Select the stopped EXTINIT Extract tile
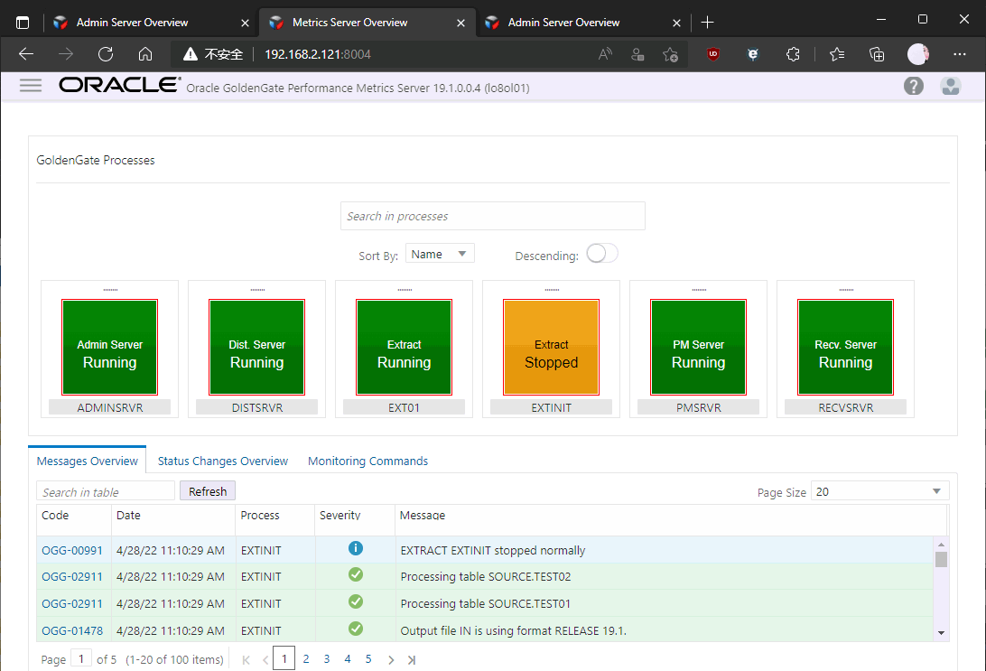The width and height of the screenshot is (986, 671). (x=551, y=348)
